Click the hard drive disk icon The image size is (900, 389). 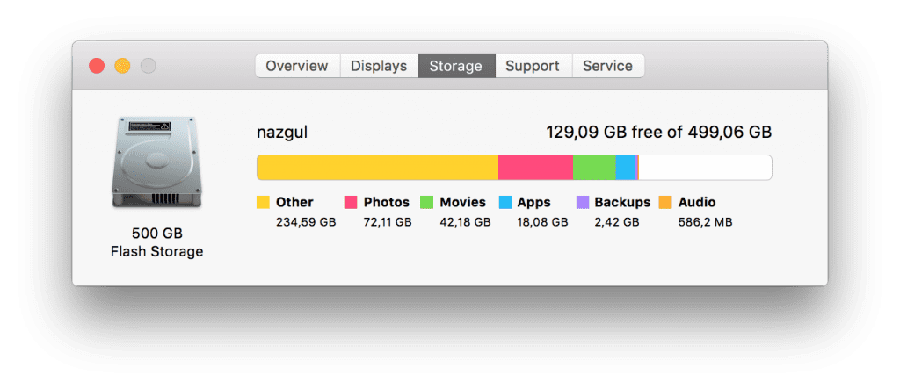point(156,162)
